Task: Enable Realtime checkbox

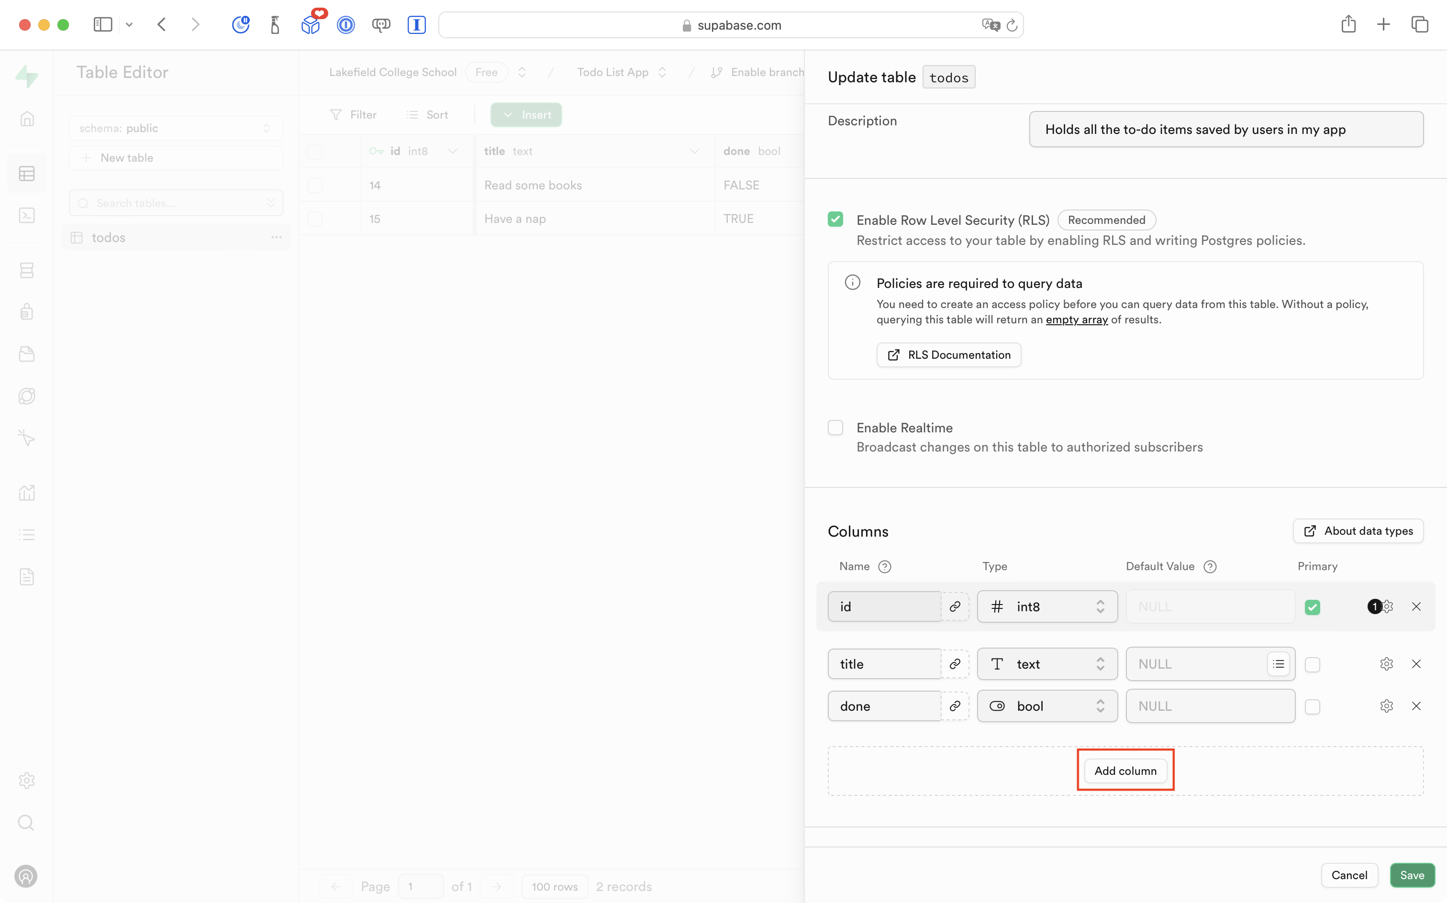Action: (x=835, y=428)
